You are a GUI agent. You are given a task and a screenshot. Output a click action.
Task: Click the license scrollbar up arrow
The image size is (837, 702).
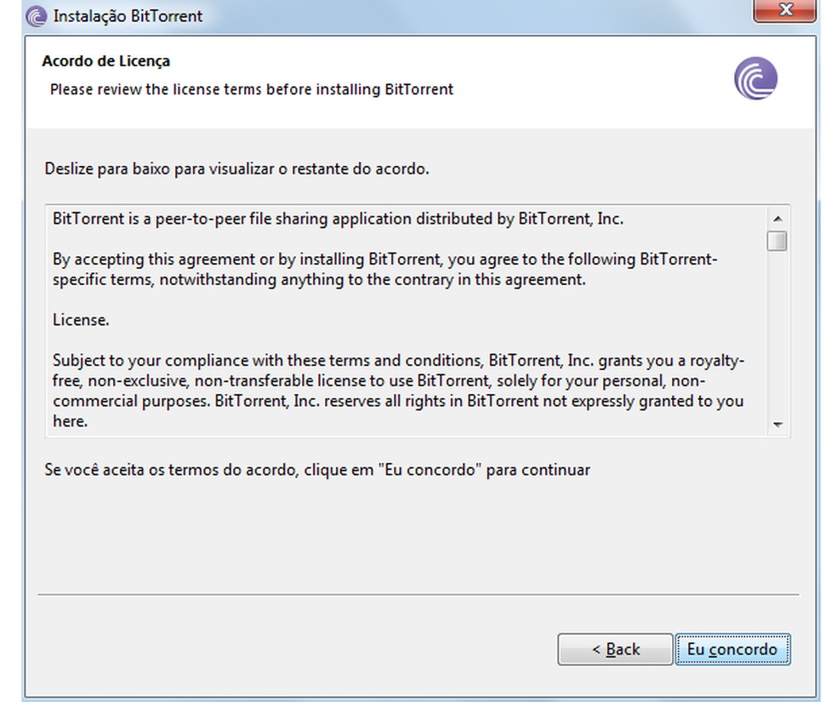[777, 219]
